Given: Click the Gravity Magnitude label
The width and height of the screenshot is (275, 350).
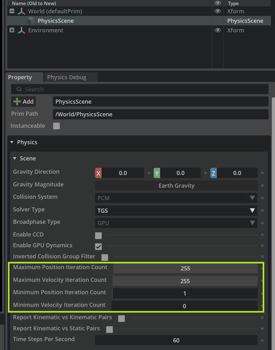Looking at the screenshot, I should [x=38, y=184].
